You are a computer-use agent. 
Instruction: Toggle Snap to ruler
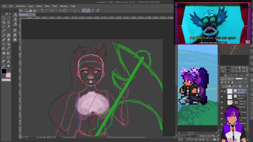point(84,11)
